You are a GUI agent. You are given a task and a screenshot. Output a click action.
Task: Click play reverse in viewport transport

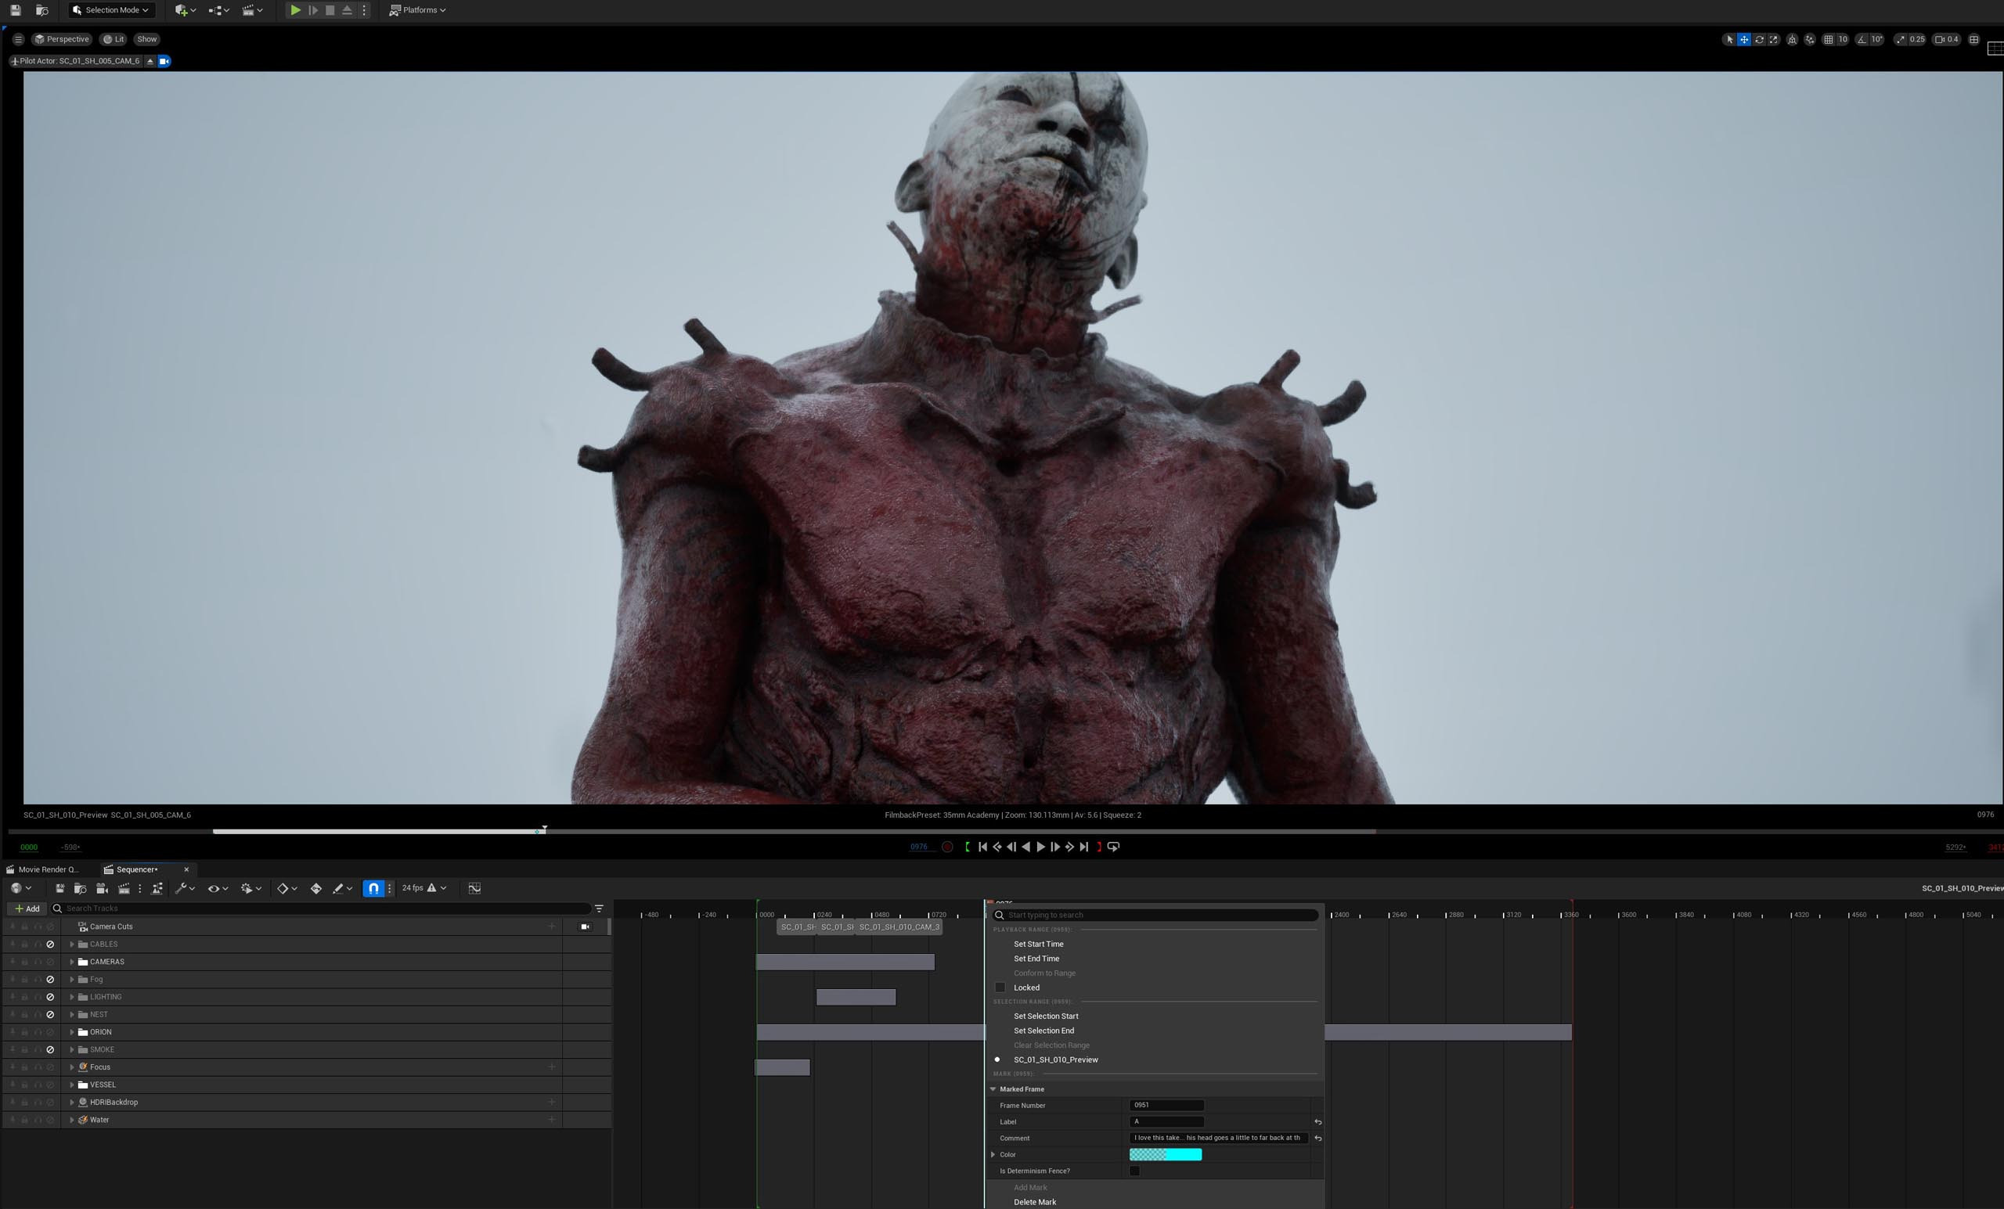1026,847
